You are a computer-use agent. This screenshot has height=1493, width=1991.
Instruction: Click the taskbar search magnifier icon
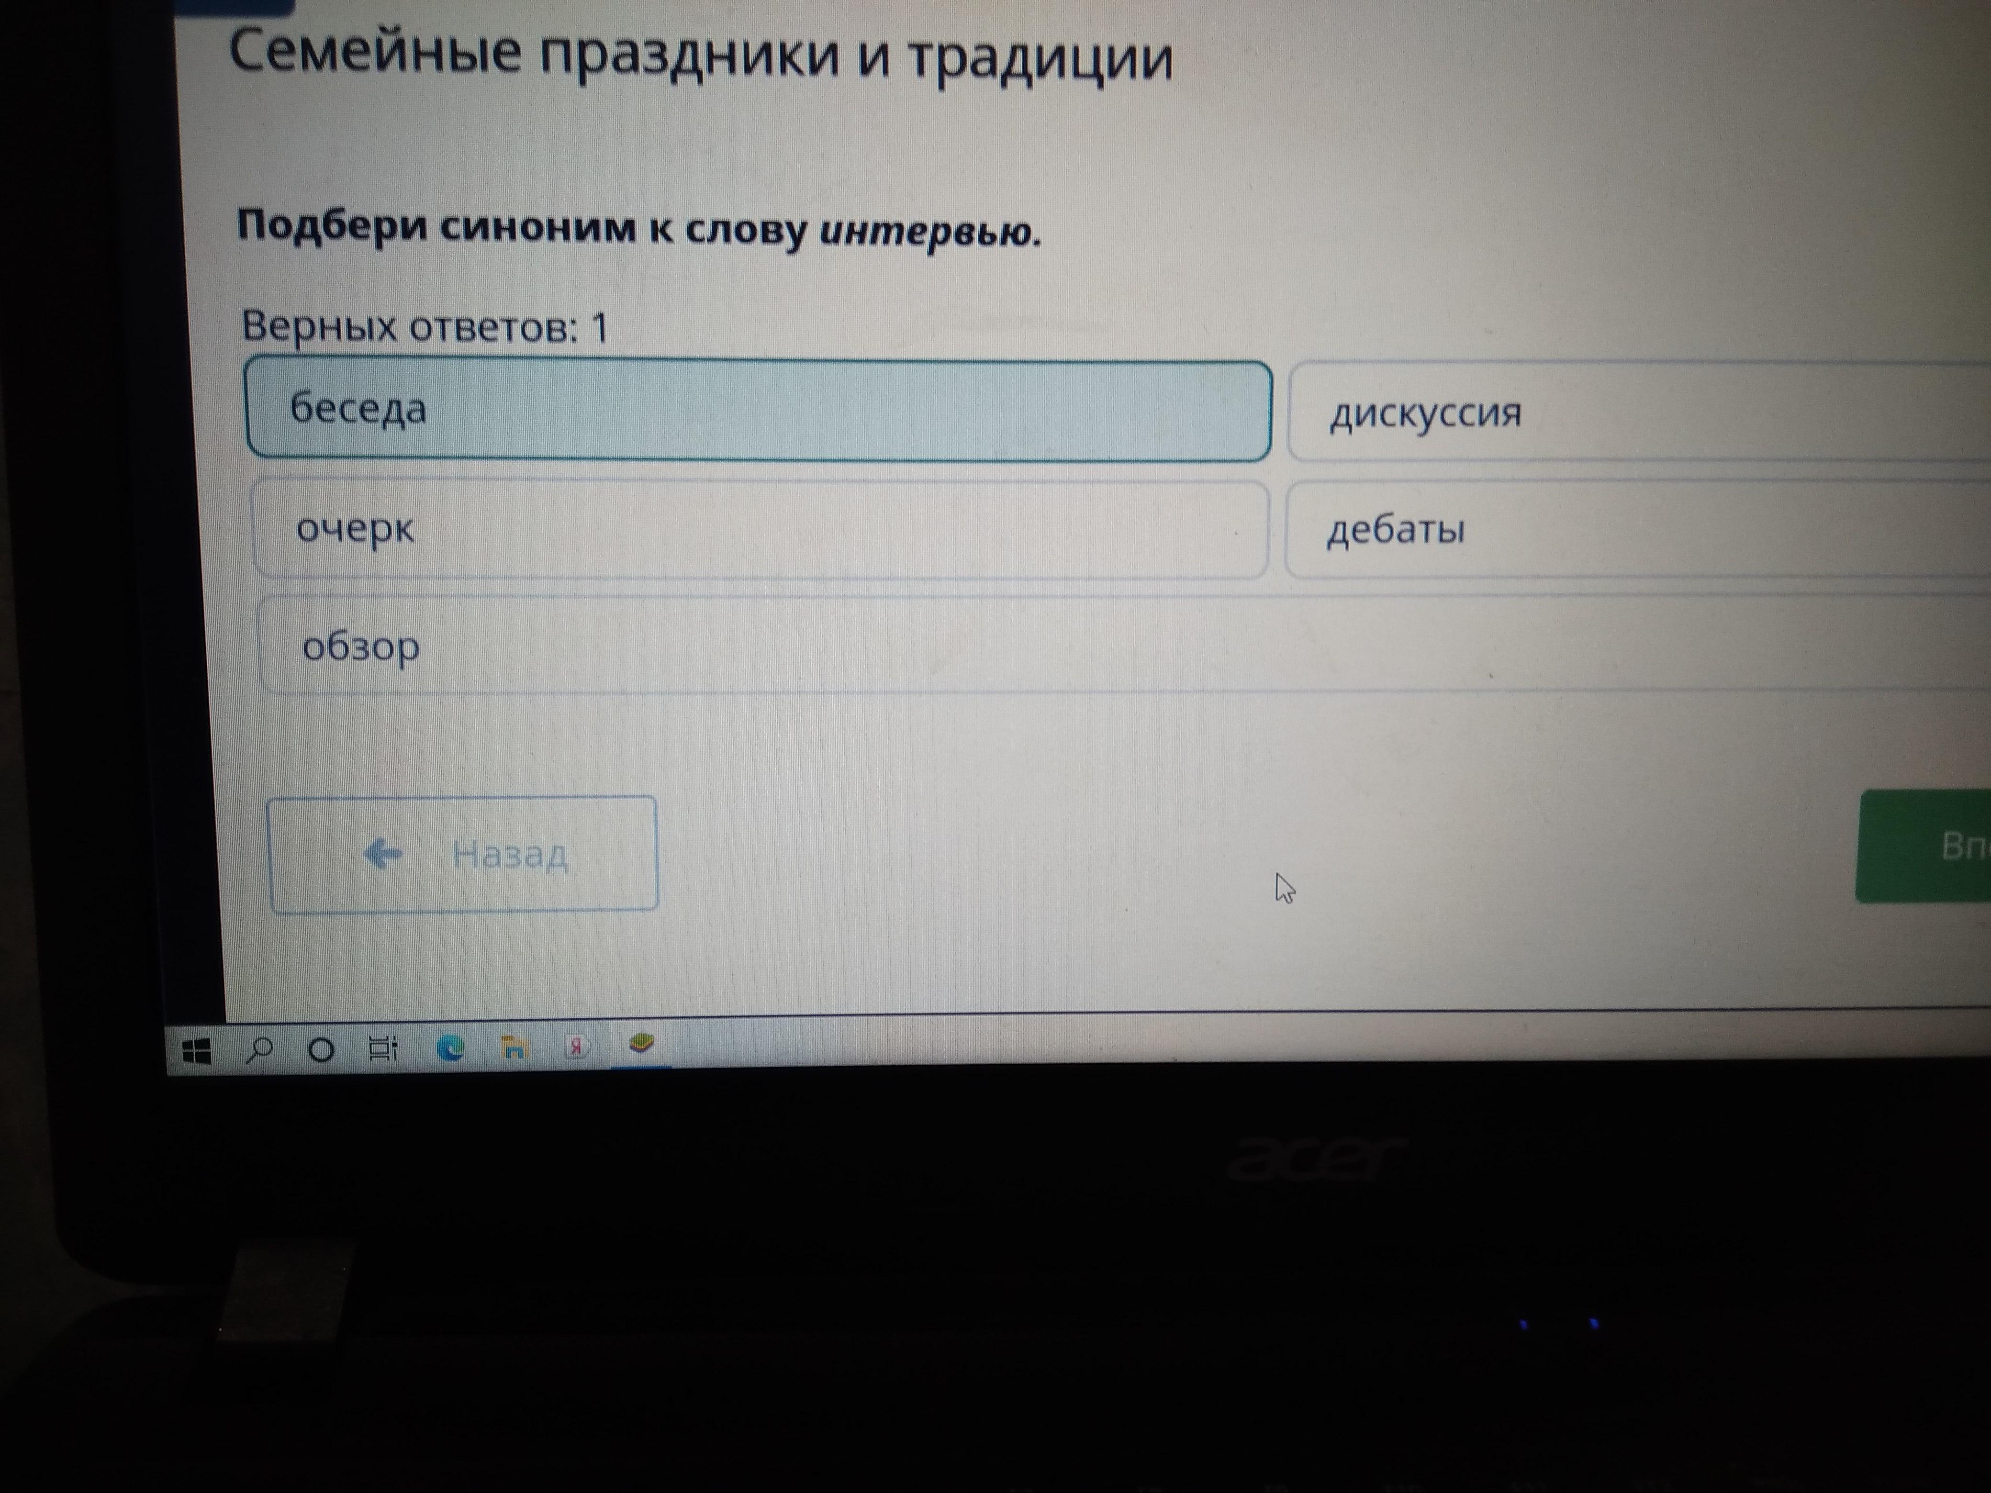259,1049
